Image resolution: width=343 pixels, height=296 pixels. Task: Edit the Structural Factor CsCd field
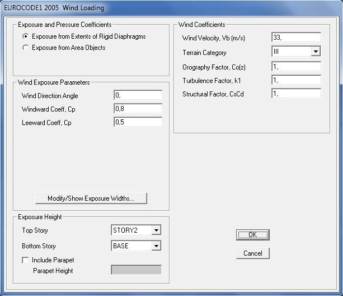pyautogui.click(x=296, y=94)
